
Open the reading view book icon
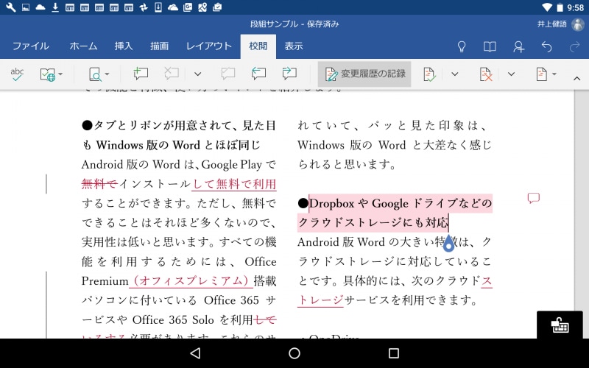click(x=490, y=46)
